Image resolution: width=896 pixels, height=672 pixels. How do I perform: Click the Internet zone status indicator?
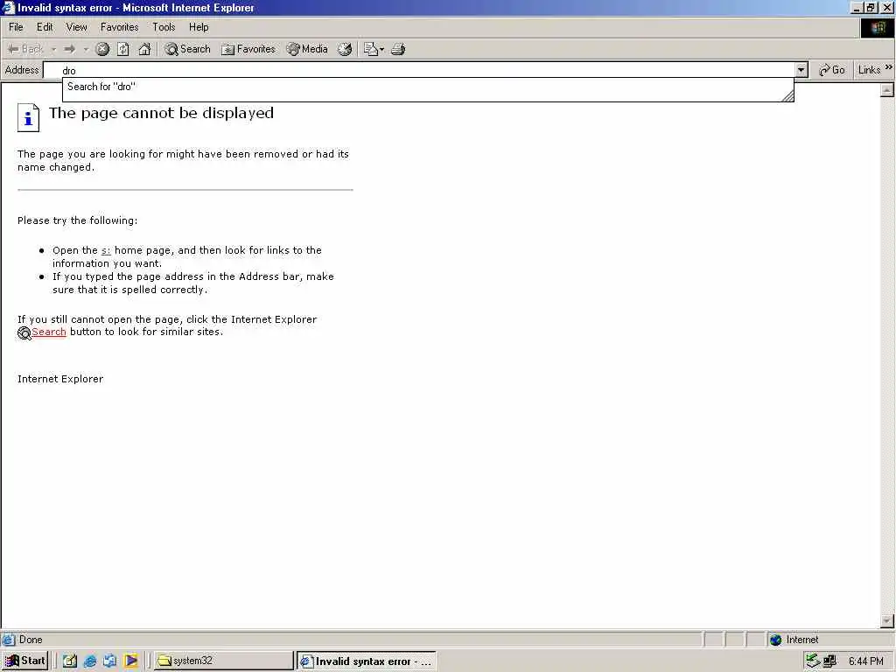click(794, 640)
